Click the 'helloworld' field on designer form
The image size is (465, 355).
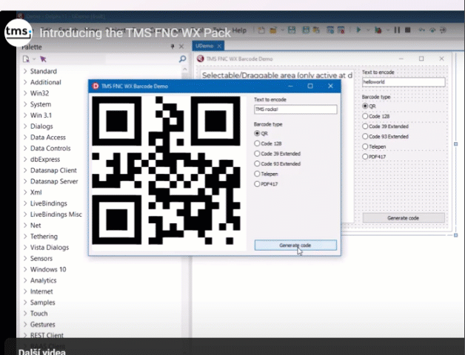click(404, 82)
